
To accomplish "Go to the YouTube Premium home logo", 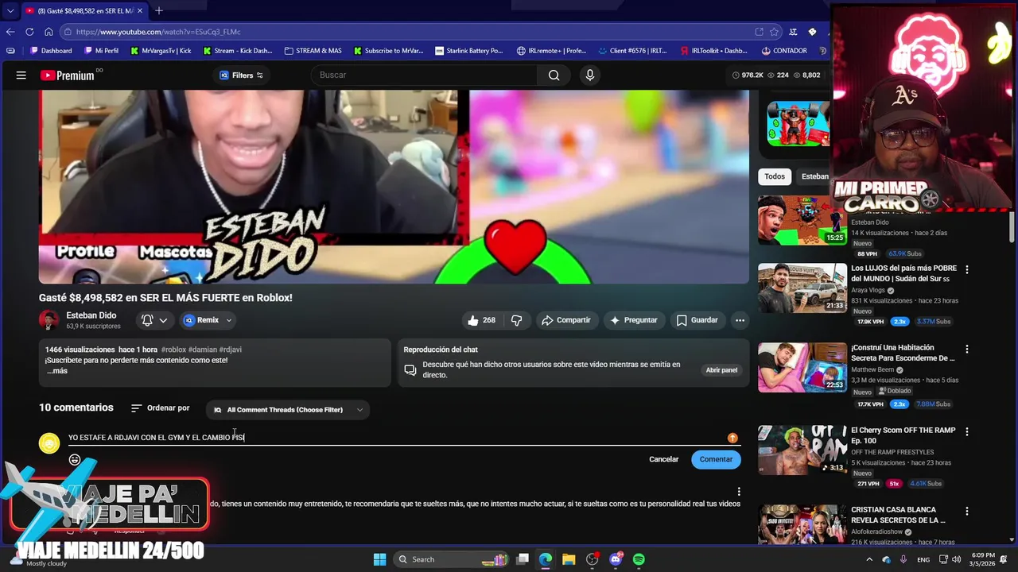I will click(68, 75).
